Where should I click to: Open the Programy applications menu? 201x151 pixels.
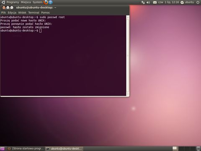click(13, 2)
